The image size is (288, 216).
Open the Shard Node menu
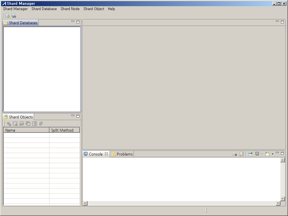click(70, 9)
